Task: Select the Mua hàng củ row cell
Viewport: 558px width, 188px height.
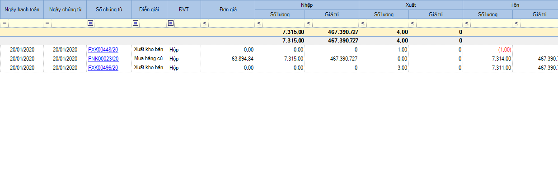Action: [149, 59]
